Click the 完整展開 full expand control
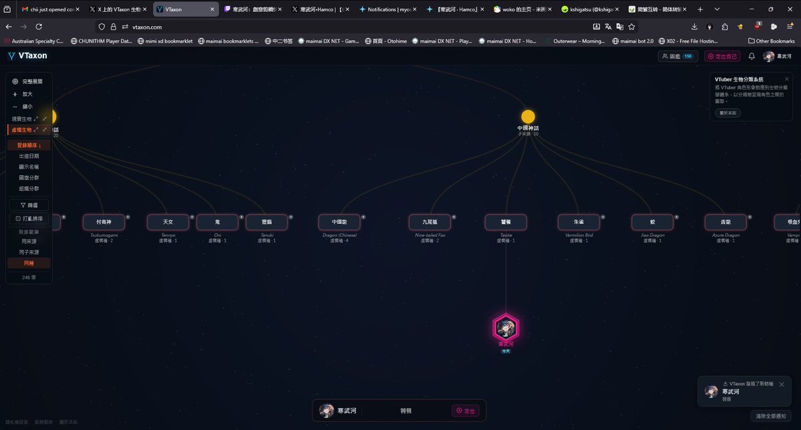Image resolution: width=801 pixels, height=430 pixels. 27,81
